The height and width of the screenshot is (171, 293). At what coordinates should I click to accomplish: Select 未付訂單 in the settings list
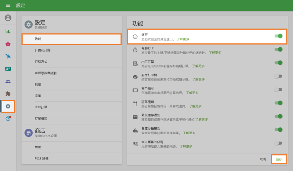click(72, 107)
